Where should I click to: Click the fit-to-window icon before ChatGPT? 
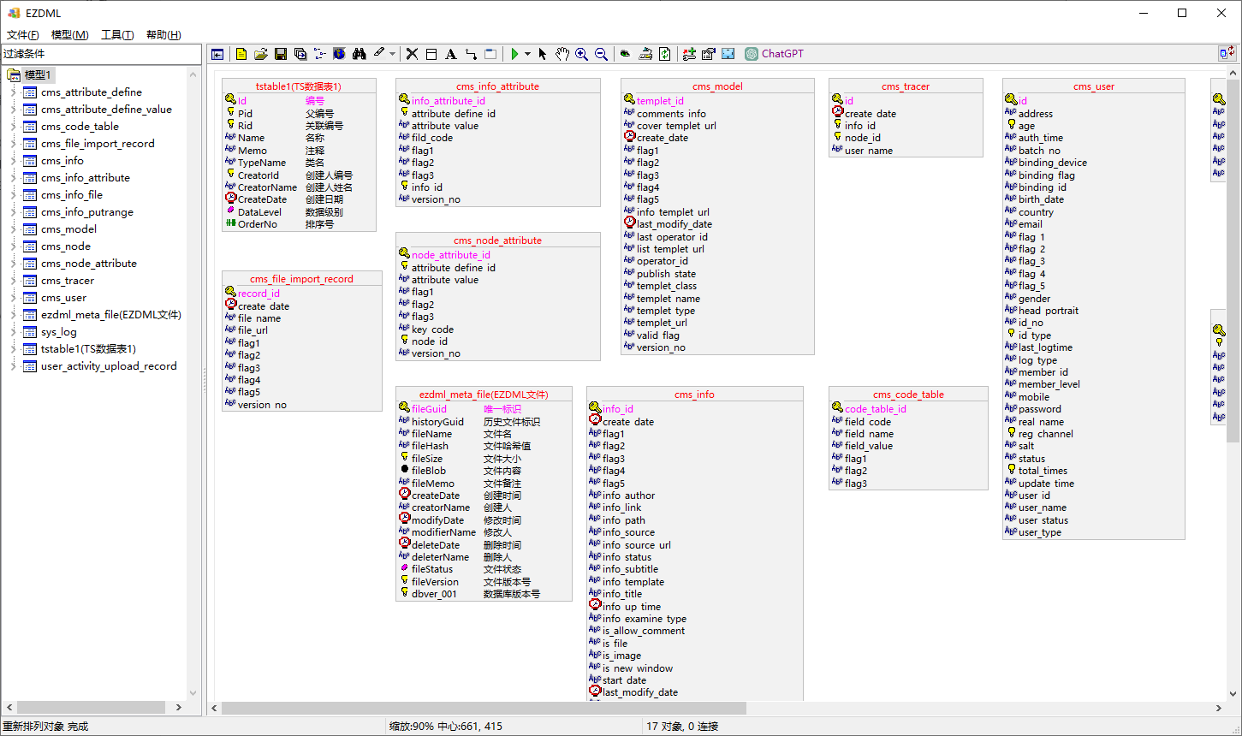point(728,54)
